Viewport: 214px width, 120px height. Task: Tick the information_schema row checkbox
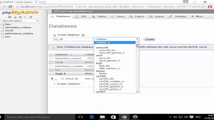[x=51, y=58]
